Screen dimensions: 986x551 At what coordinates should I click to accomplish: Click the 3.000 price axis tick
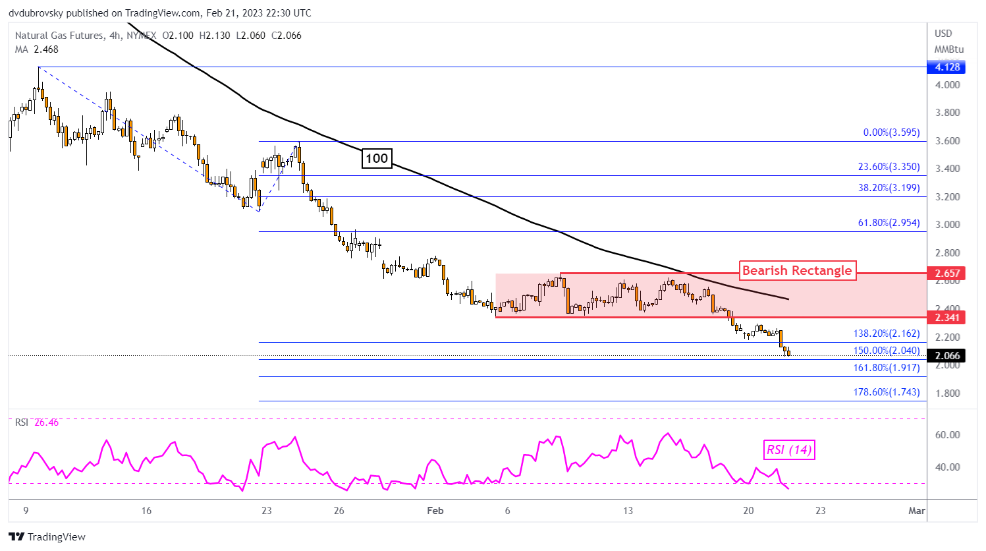click(947, 225)
